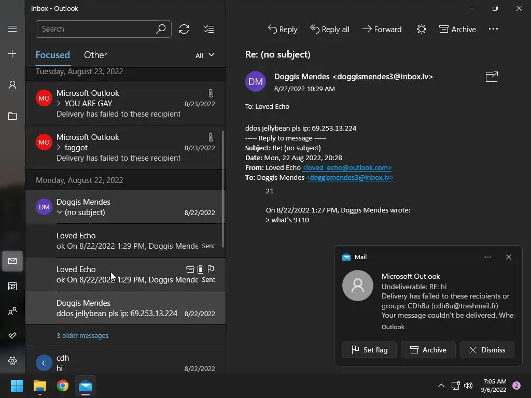This screenshot has height=398, width=531.
Task: Archive from the notification toast
Action: pos(428,350)
